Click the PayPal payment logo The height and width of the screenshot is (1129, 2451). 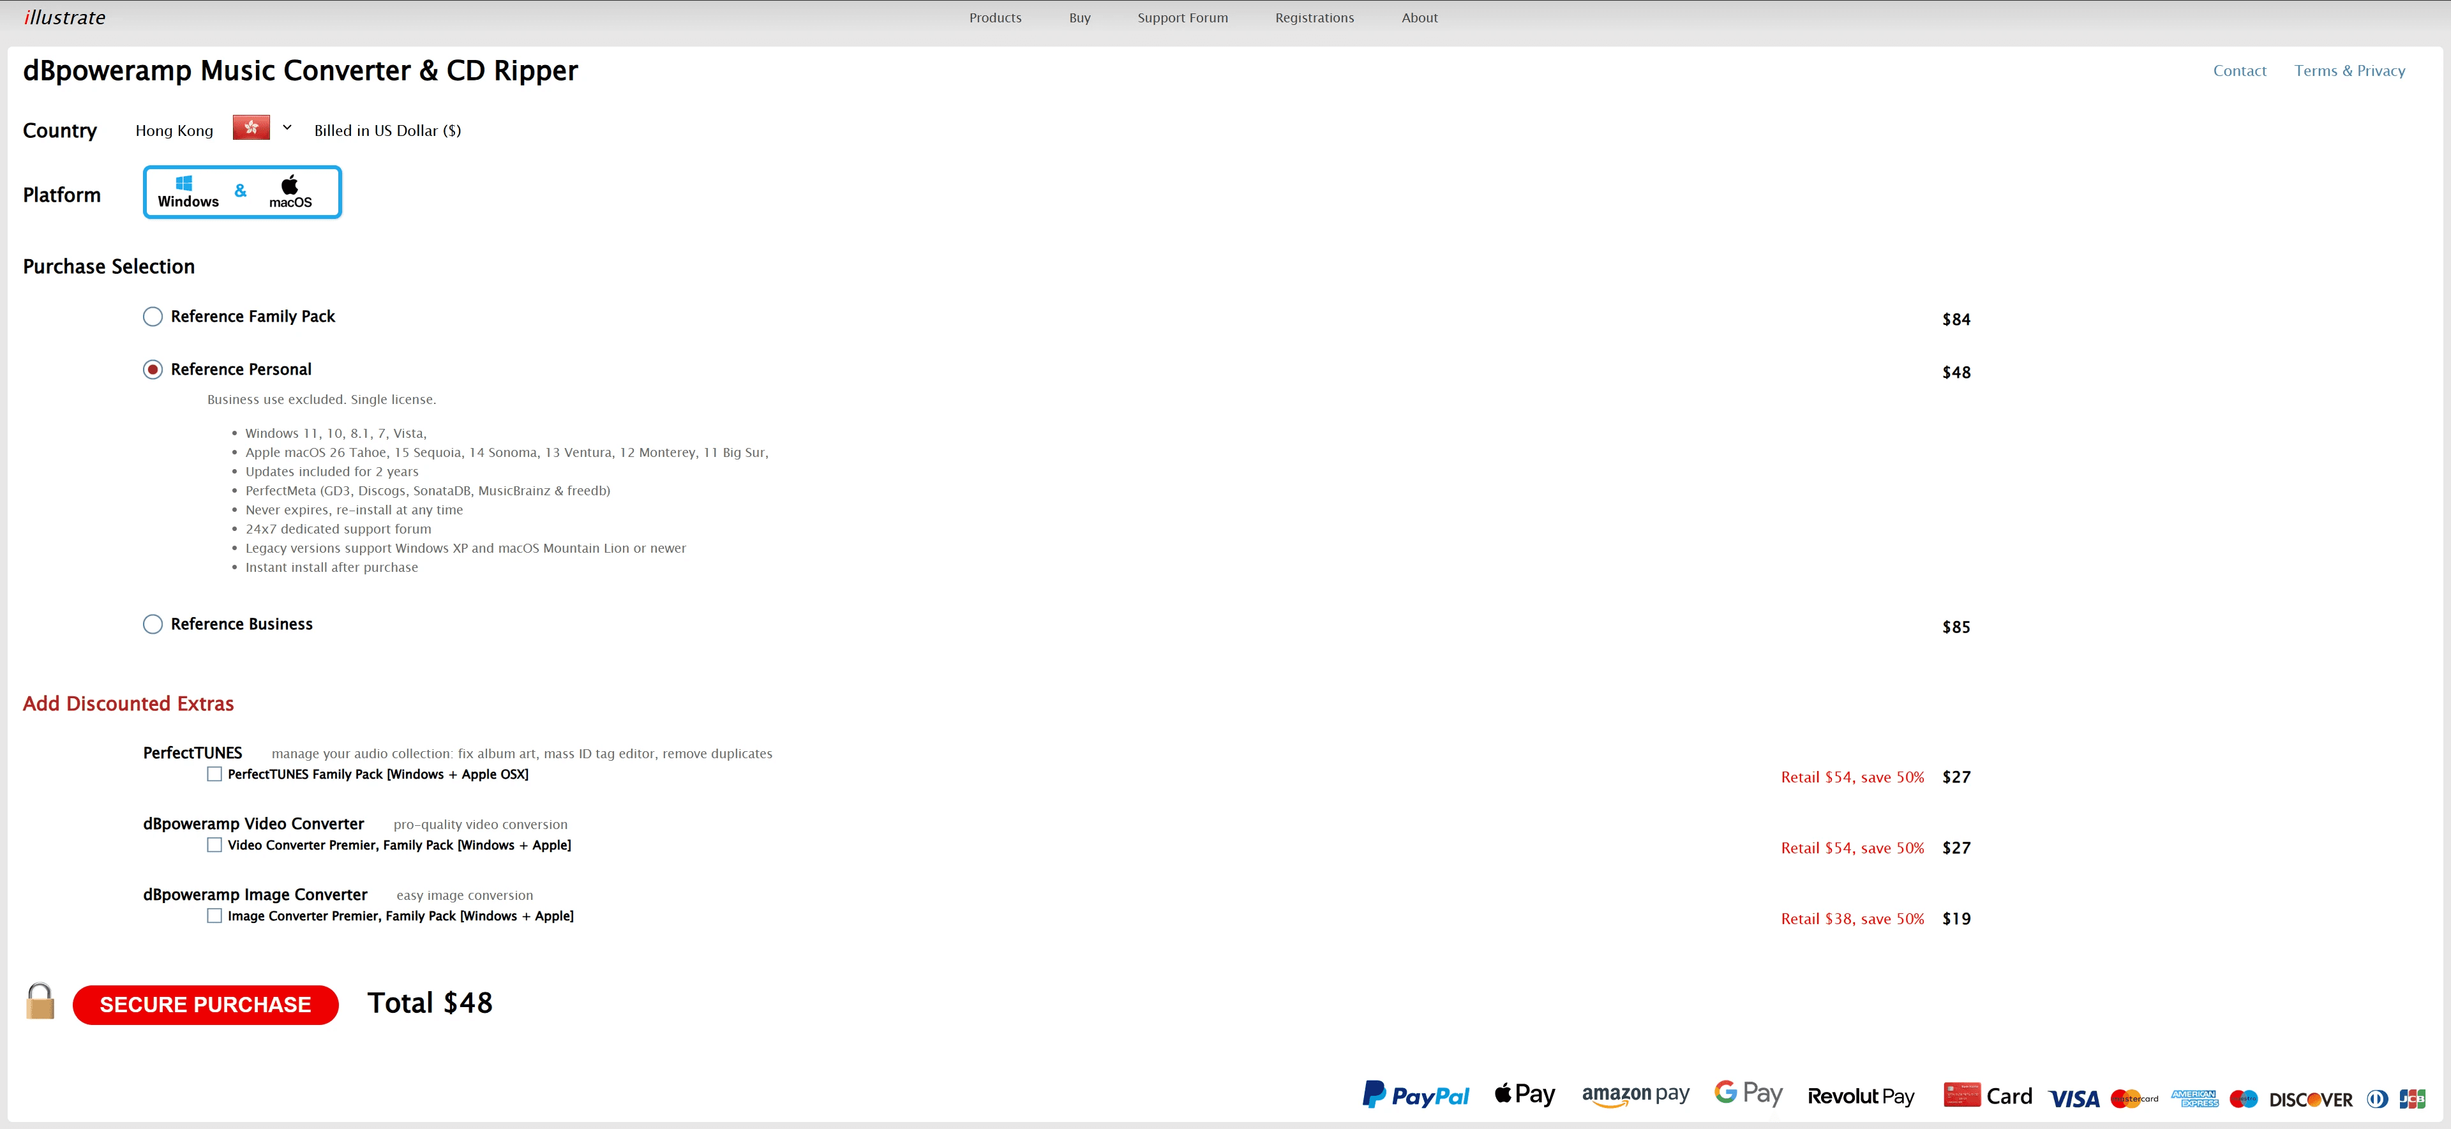pos(1416,1095)
